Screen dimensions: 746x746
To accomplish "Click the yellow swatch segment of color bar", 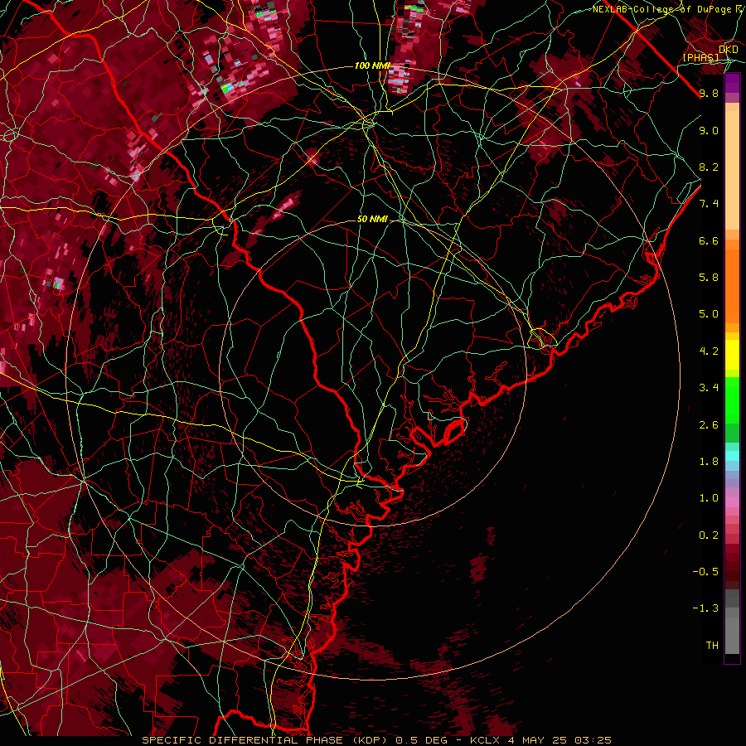I will coord(732,355).
